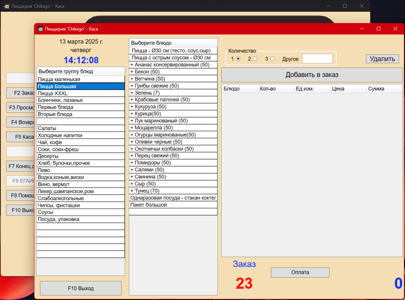This screenshot has width=405, height=300.
Task: Choose + Крабовые палочки (50)
Action: (x=173, y=99)
